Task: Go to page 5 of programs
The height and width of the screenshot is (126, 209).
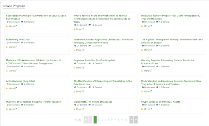Action: 108,120
